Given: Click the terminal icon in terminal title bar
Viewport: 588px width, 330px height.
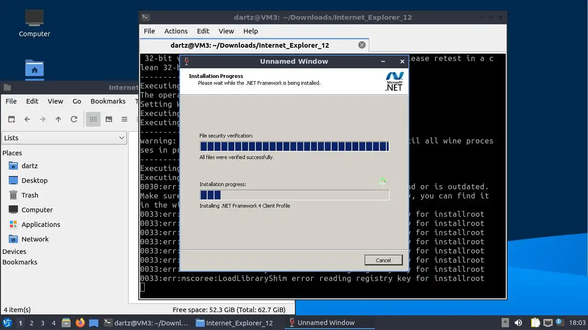Looking at the screenshot, I should coord(146,17).
